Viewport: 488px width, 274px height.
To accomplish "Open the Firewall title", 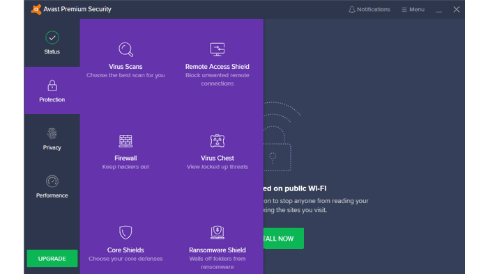I will point(125,159).
